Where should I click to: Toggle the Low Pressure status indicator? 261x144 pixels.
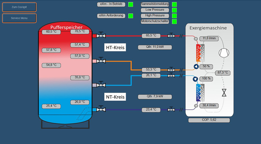[x=174, y=10]
